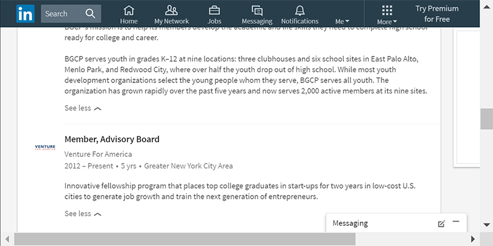
Task: Open the Home icon in navbar
Action: [x=129, y=10]
